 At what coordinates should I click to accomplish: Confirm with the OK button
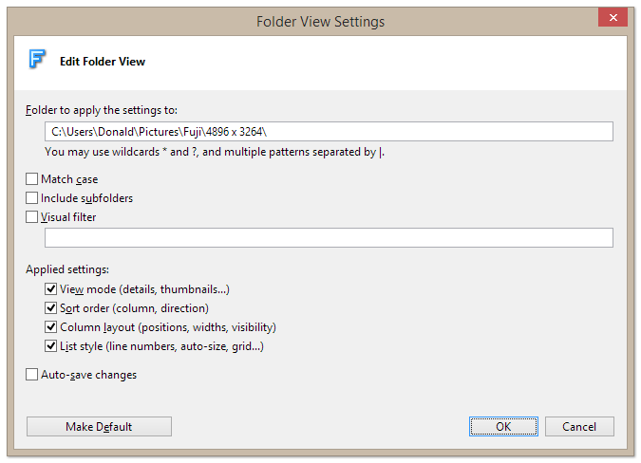pos(503,427)
